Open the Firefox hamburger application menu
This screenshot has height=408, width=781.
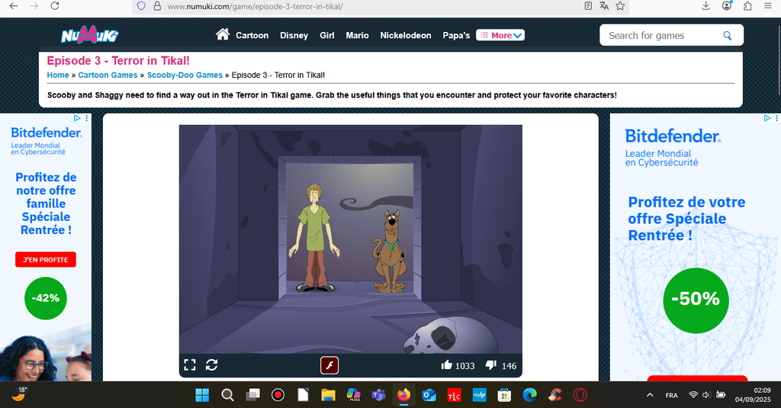(x=767, y=6)
